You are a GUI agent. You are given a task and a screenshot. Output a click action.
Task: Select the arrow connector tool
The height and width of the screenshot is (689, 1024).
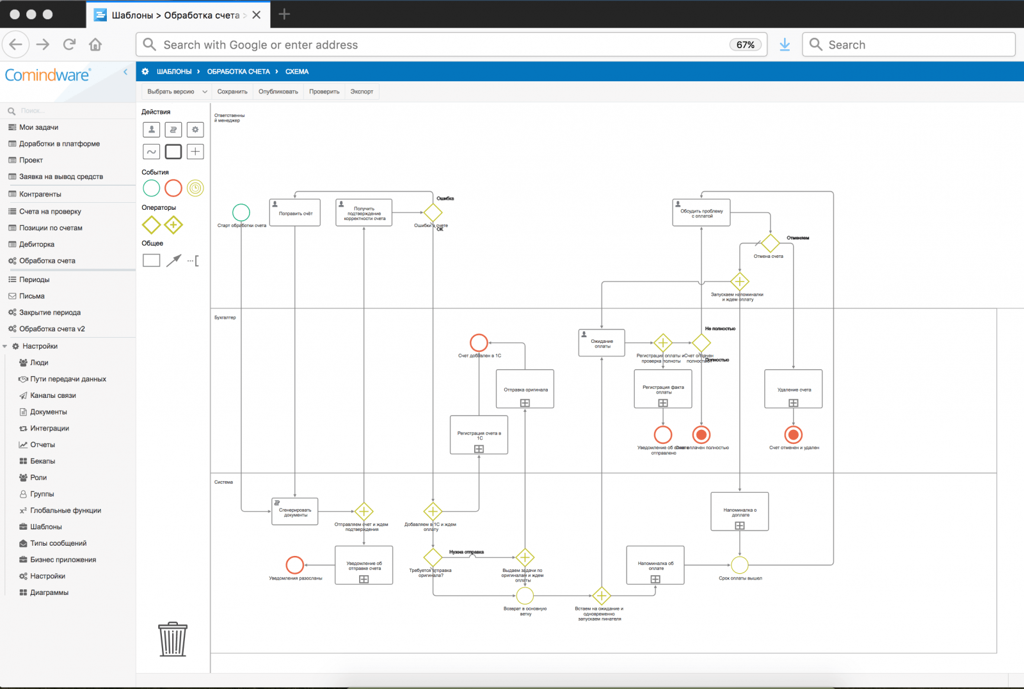click(x=173, y=260)
